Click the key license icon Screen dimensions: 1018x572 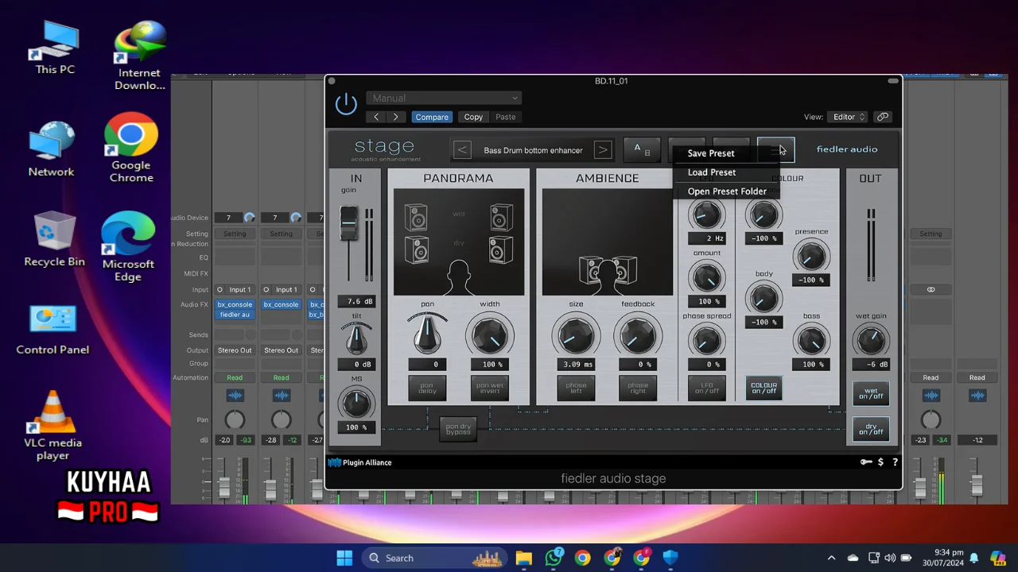865,462
